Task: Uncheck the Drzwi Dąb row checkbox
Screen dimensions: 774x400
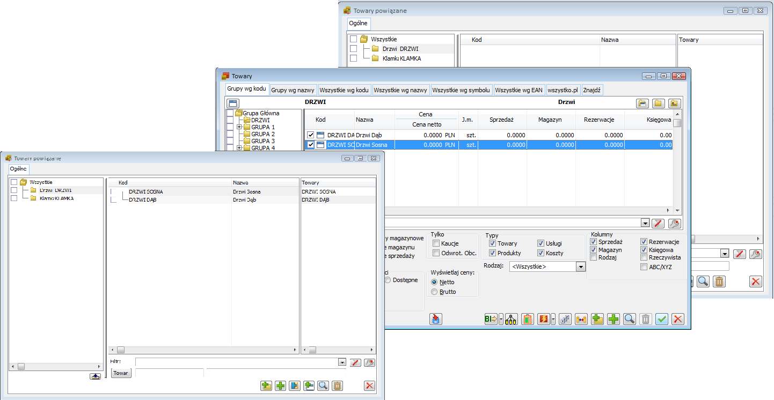Action: pyautogui.click(x=310, y=135)
